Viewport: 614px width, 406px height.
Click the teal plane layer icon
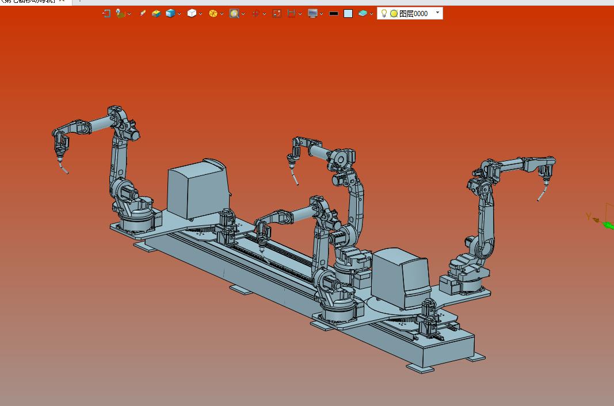pos(363,14)
